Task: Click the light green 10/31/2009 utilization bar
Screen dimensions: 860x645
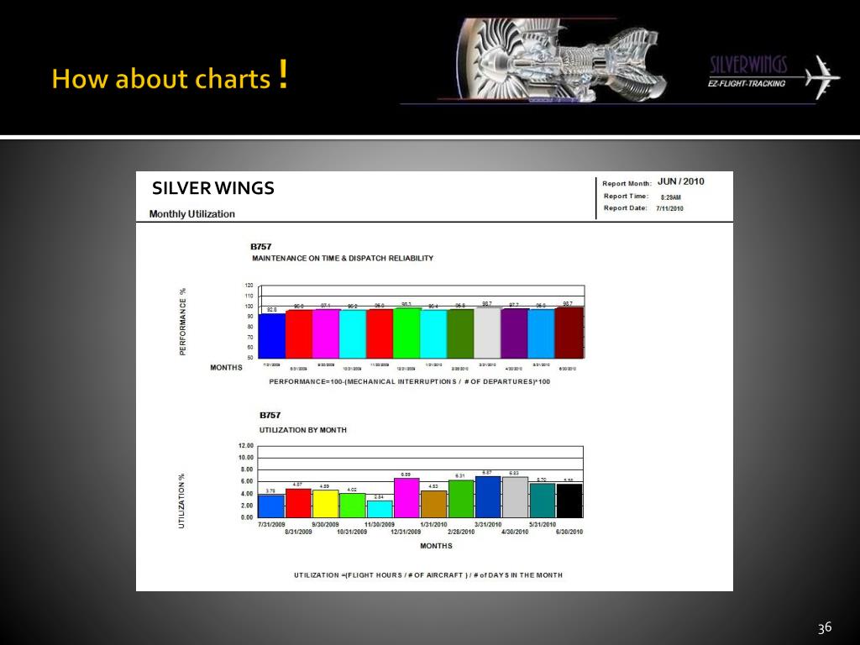Action: pyautogui.click(x=352, y=506)
